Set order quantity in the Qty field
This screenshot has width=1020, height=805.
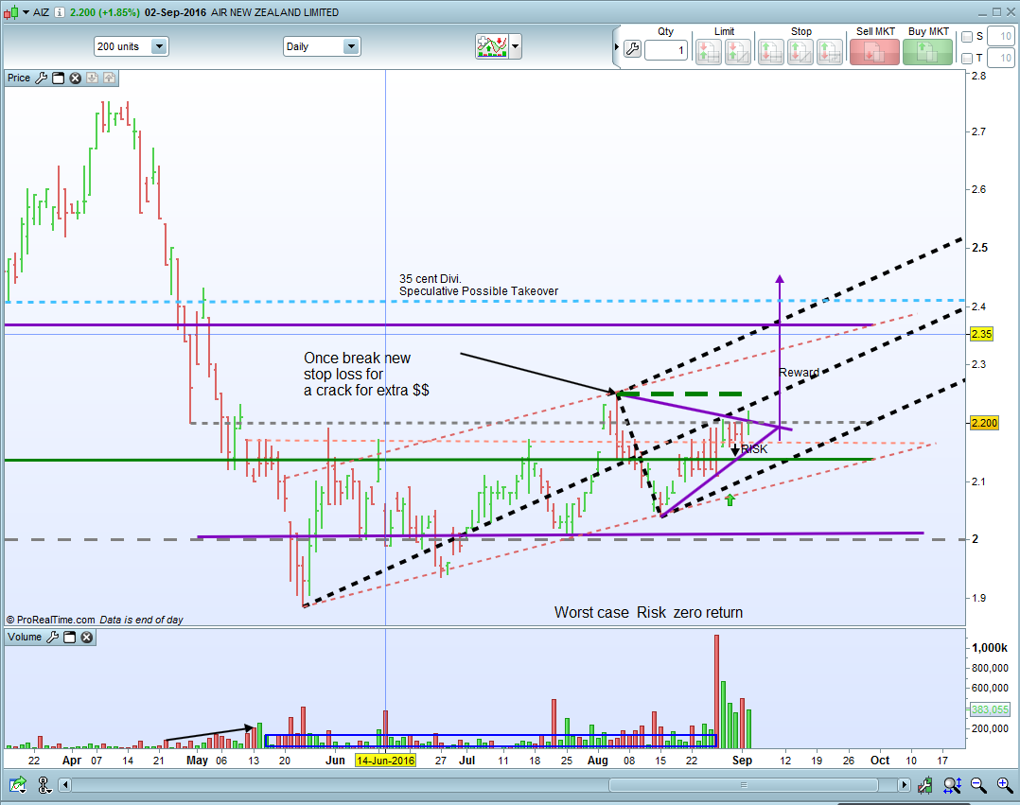pos(666,50)
